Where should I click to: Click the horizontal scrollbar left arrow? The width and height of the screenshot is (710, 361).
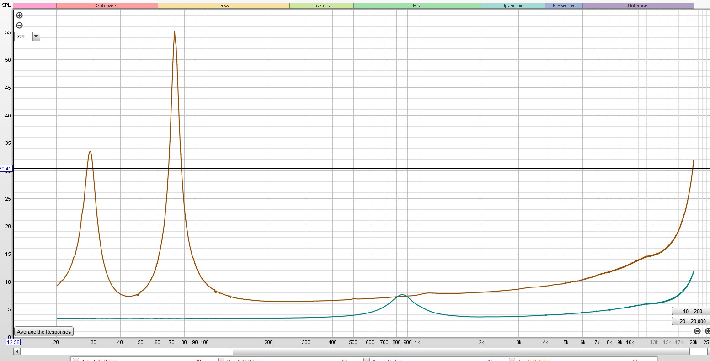16,351
